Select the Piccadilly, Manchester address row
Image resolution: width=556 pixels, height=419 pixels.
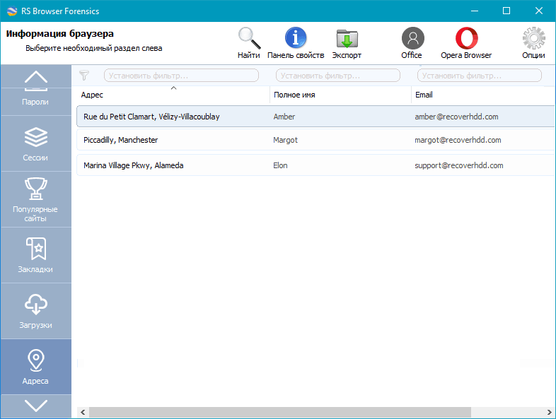tap(315, 140)
